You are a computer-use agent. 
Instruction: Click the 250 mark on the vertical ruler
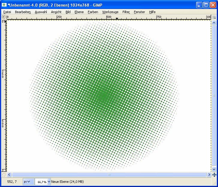(3, 74)
